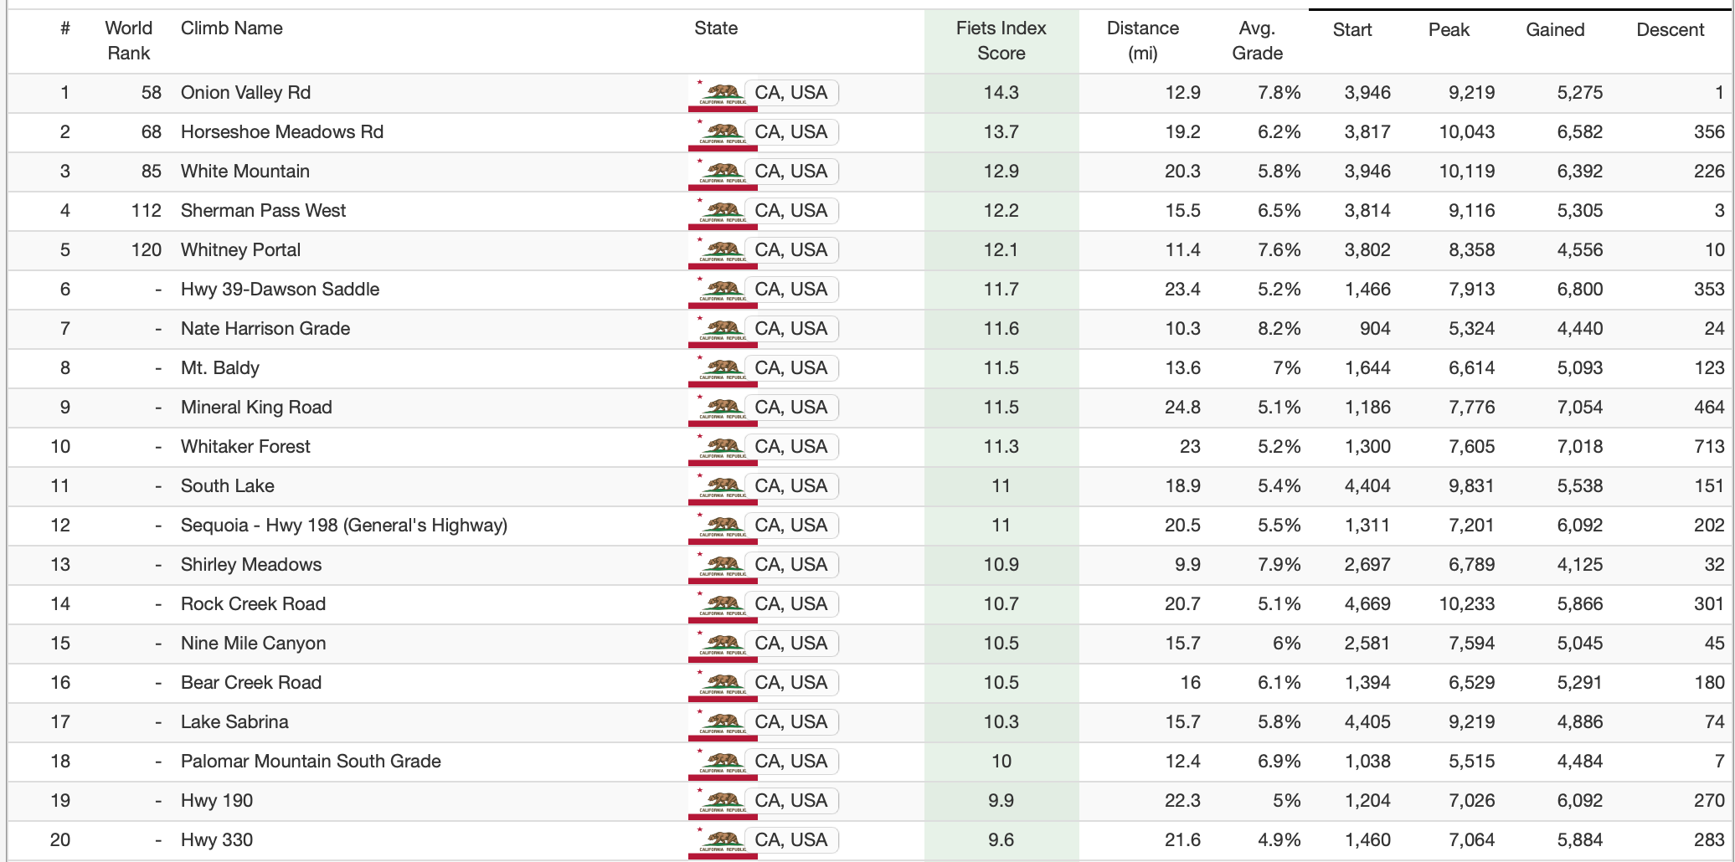Sort by the Distance (mi) column header
1735x862 pixels.
(1142, 40)
